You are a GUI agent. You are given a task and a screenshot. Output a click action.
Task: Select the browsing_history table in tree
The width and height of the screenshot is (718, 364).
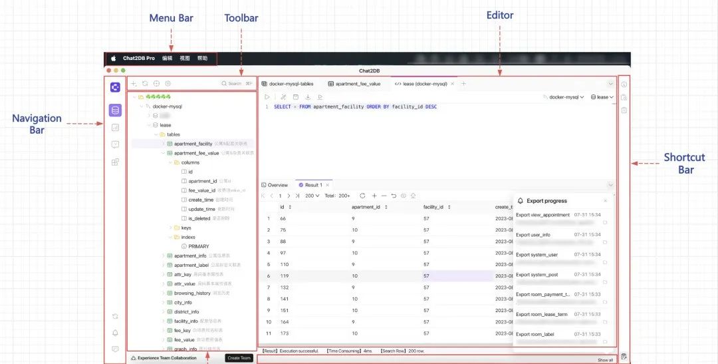[192, 293]
